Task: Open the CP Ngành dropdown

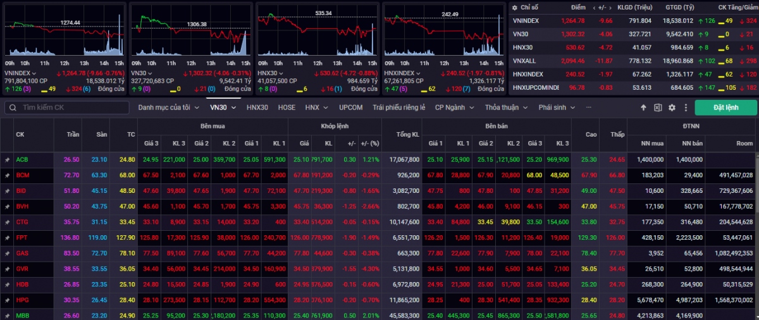Action: click(454, 108)
